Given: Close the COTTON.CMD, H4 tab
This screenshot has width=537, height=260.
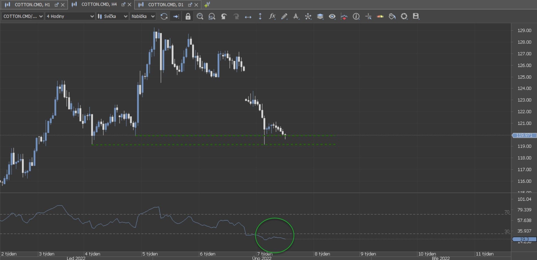Looking at the screenshot, I should 129,5.
